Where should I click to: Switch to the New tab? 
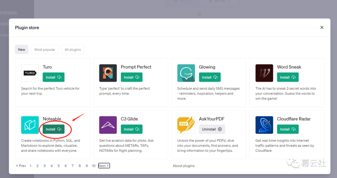click(22, 49)
